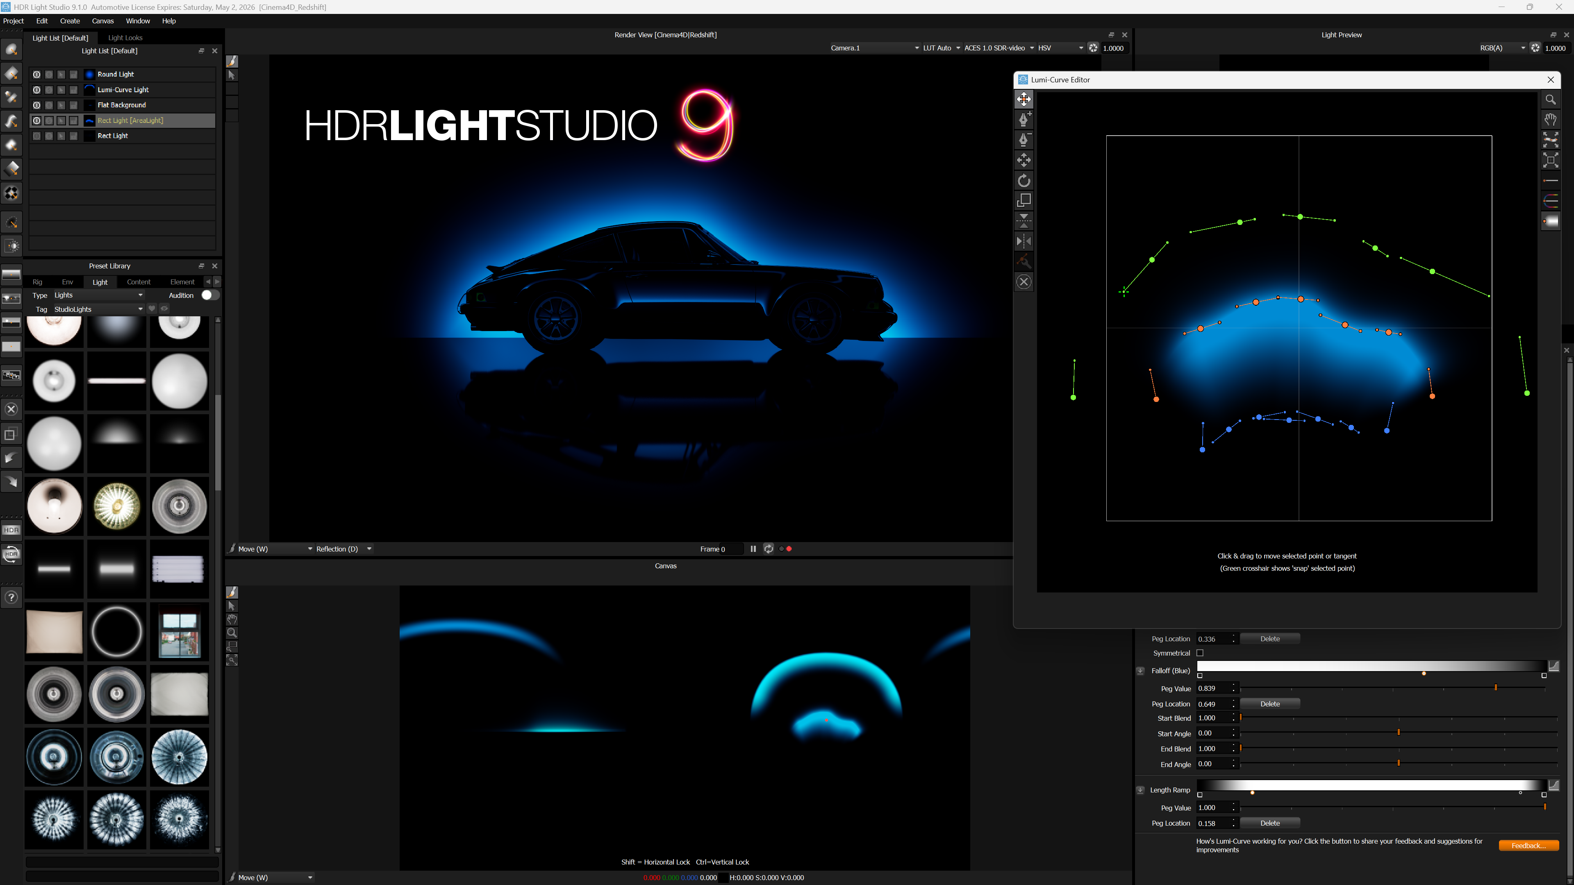Image resolution: width=1574 pixels, height=885 pixels.
Task: Click the Fit Canvas grid to view icon
Action: pos(1550,160)
